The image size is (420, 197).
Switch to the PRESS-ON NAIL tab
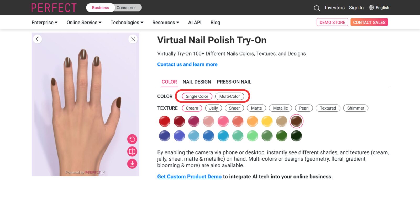coord(234,82)
